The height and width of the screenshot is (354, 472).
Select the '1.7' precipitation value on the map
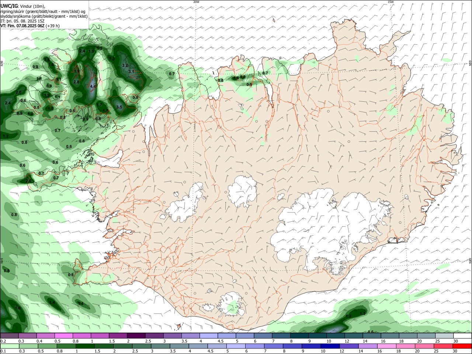click(99, 105)
